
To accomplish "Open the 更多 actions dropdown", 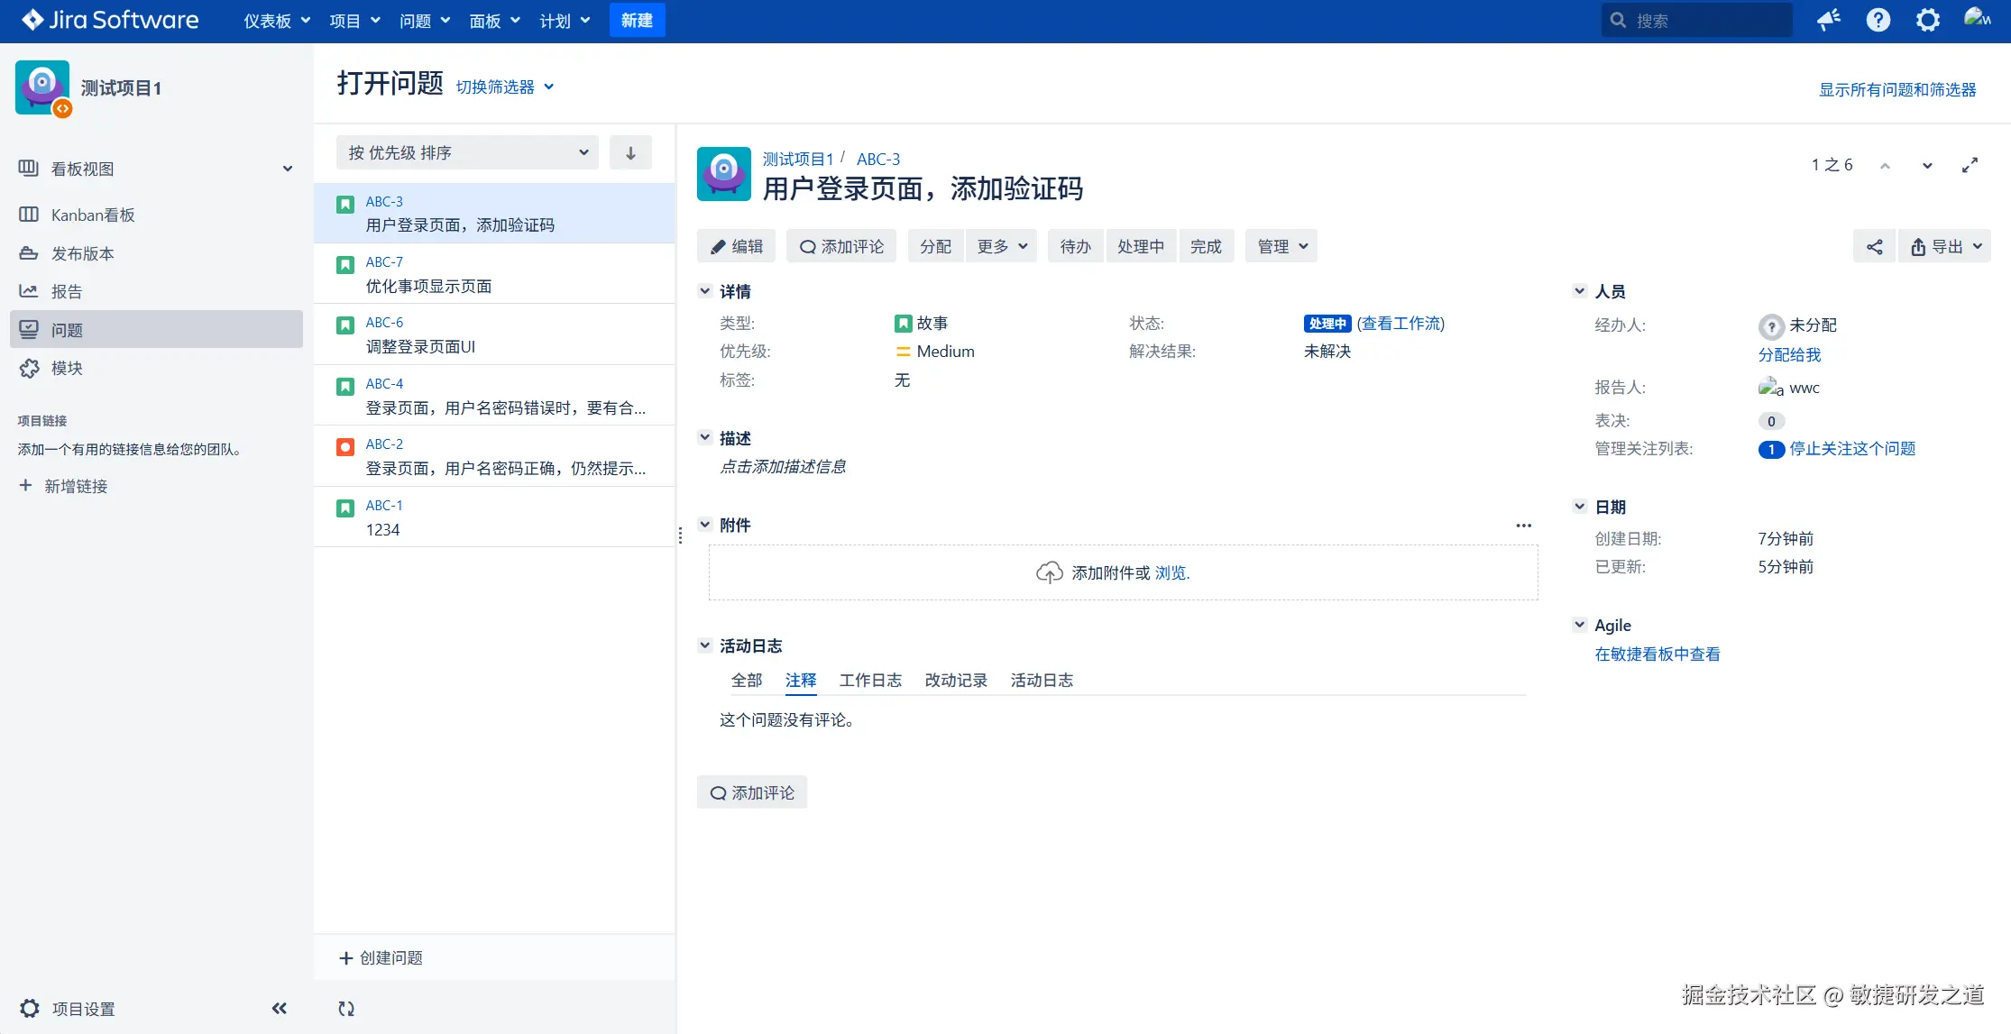I will pyautogui.click(x=1001, y=247).
